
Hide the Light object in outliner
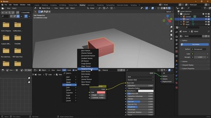(x=206, y=22)
